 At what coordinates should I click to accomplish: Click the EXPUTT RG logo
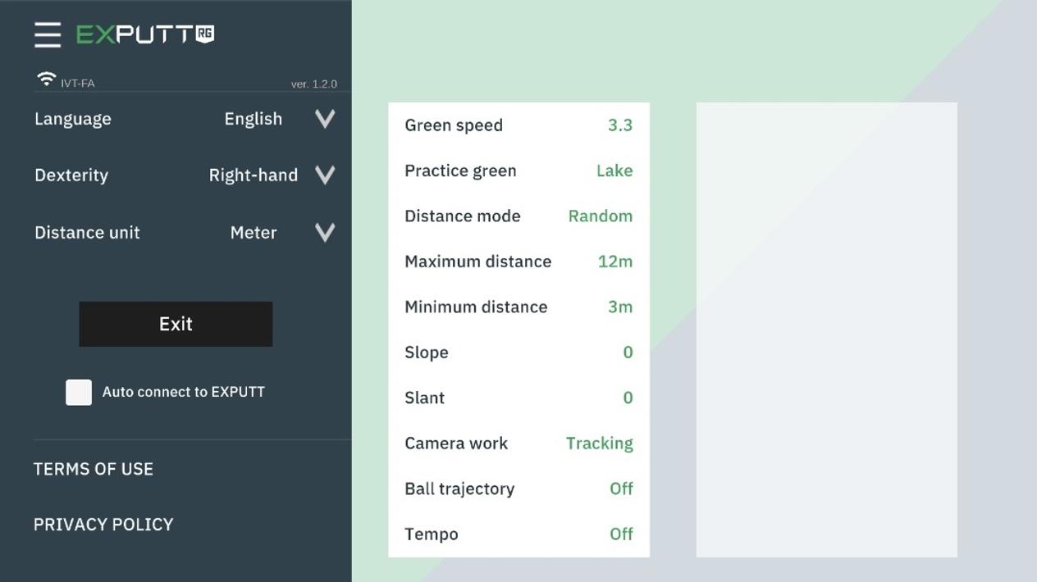tap(145, 34)
